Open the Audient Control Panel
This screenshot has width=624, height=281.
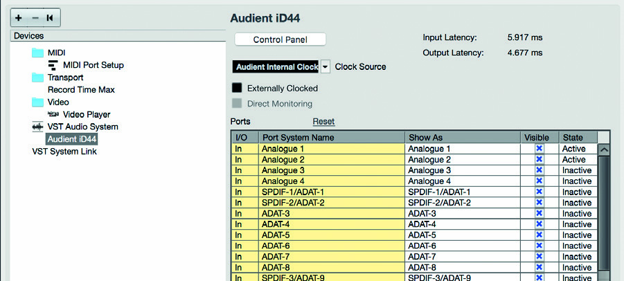point(280,39)
